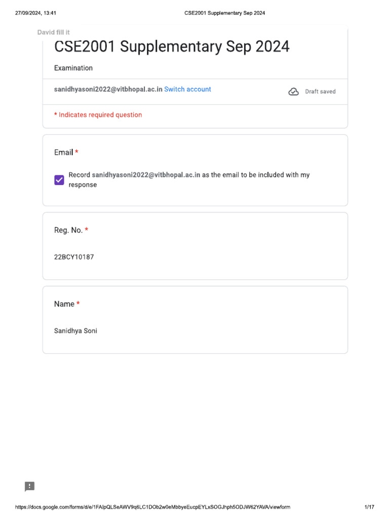This screenshot has width=389, height=519.
Task: Click the 'Examination' description text
Action: tap(73, 68)
